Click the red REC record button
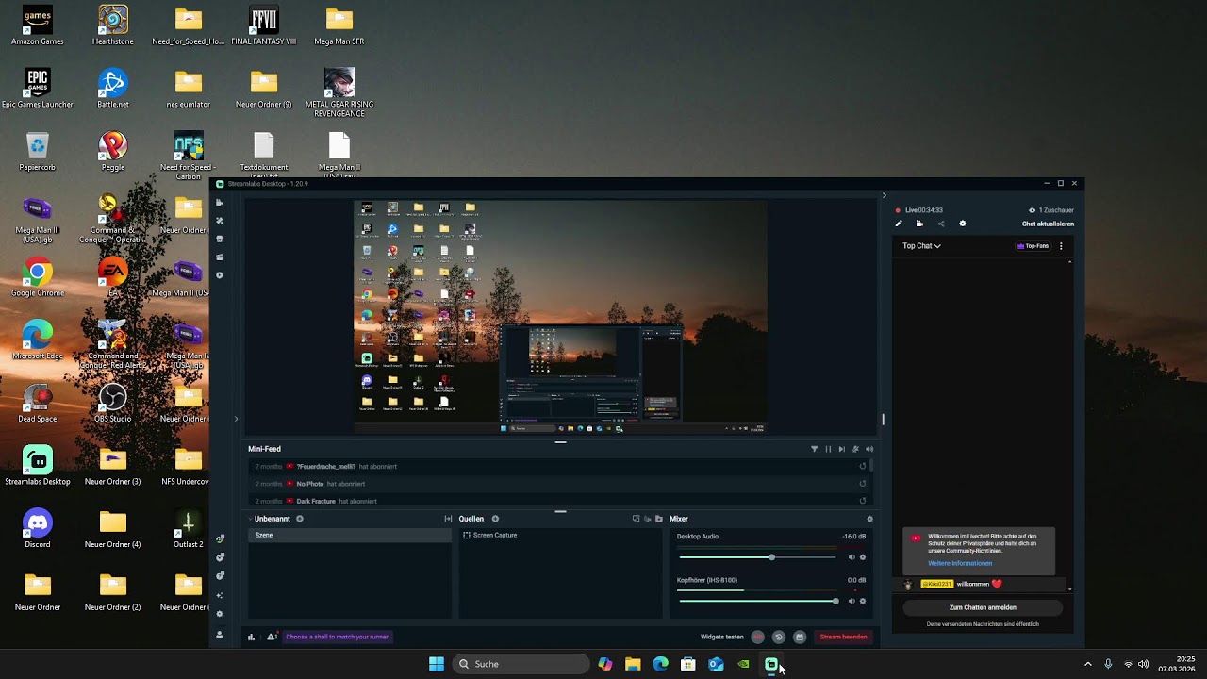The width and height of the screenshot is (1207, 679). click(x=757, y=637)
